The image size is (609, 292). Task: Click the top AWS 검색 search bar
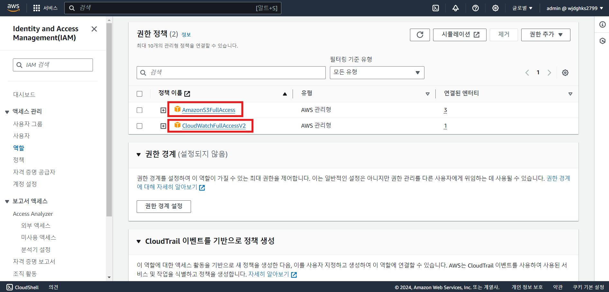[x=173, y=8]
